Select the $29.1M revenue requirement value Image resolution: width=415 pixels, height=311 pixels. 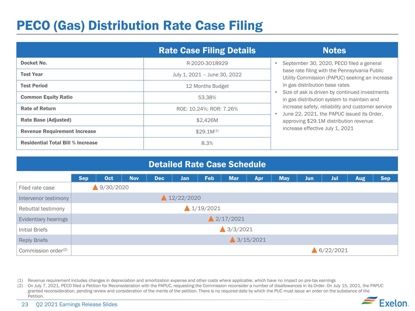click(207, 132)
